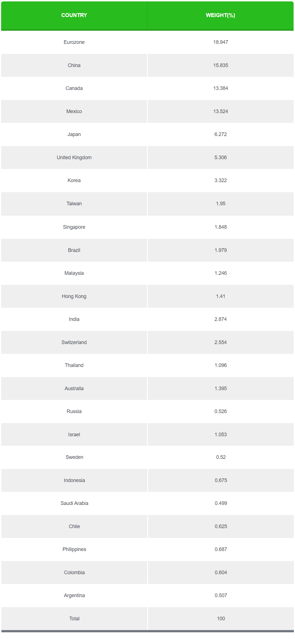
Task: Click the Taiwan country cell
Action: click(74, 204)
